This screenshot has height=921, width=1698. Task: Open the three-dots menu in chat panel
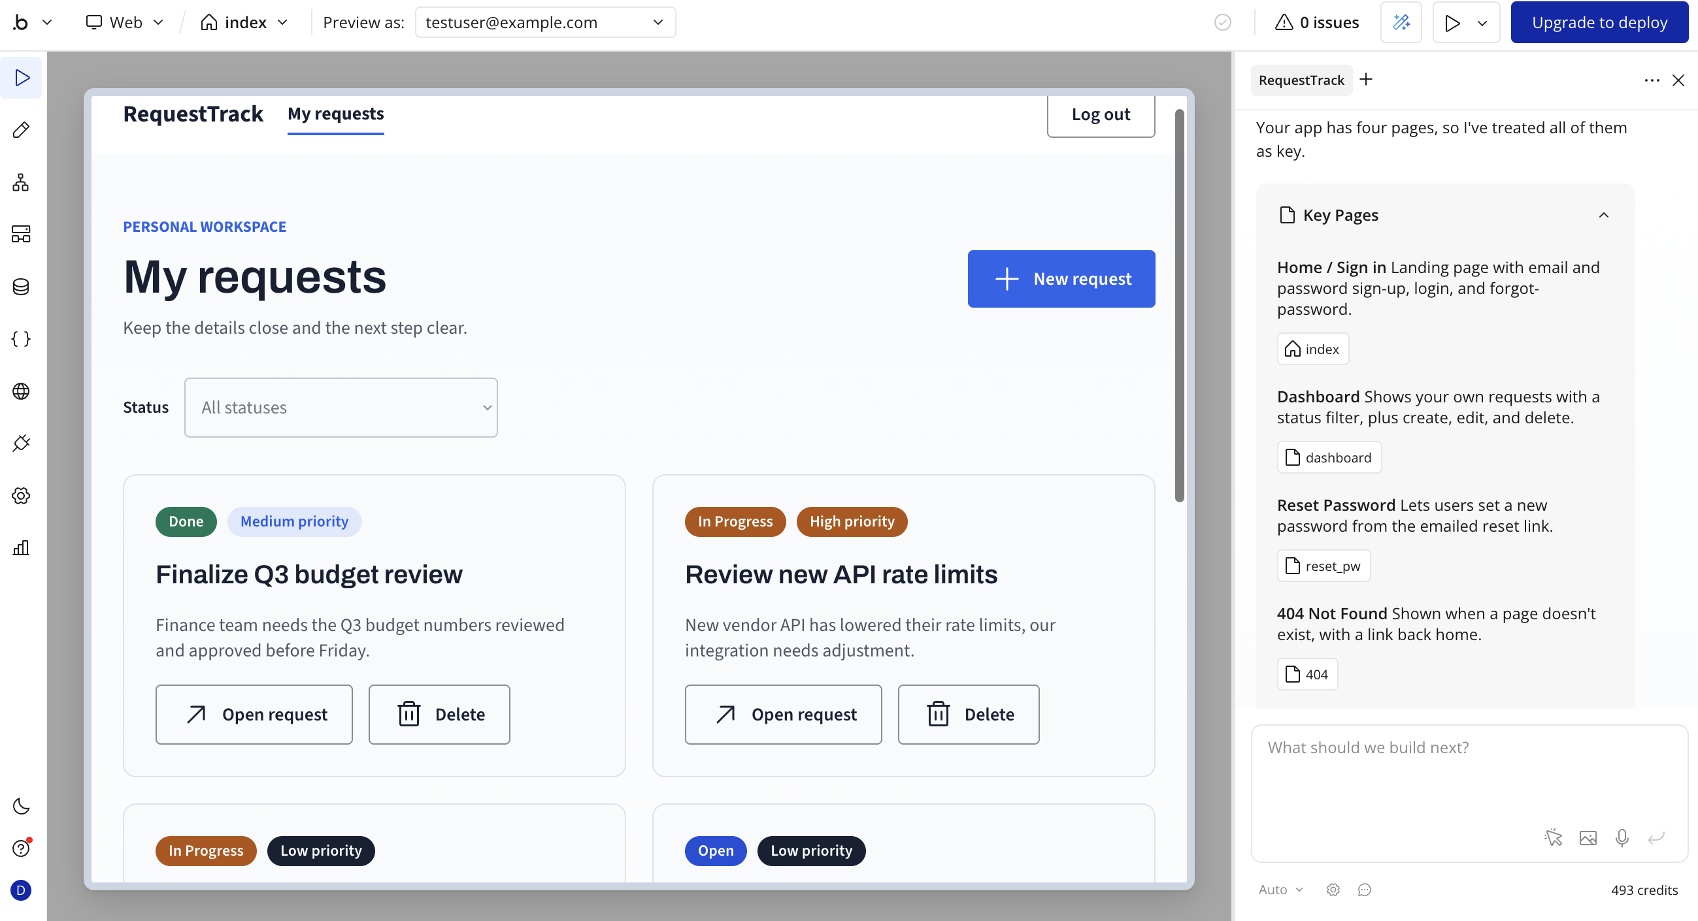1652,80
